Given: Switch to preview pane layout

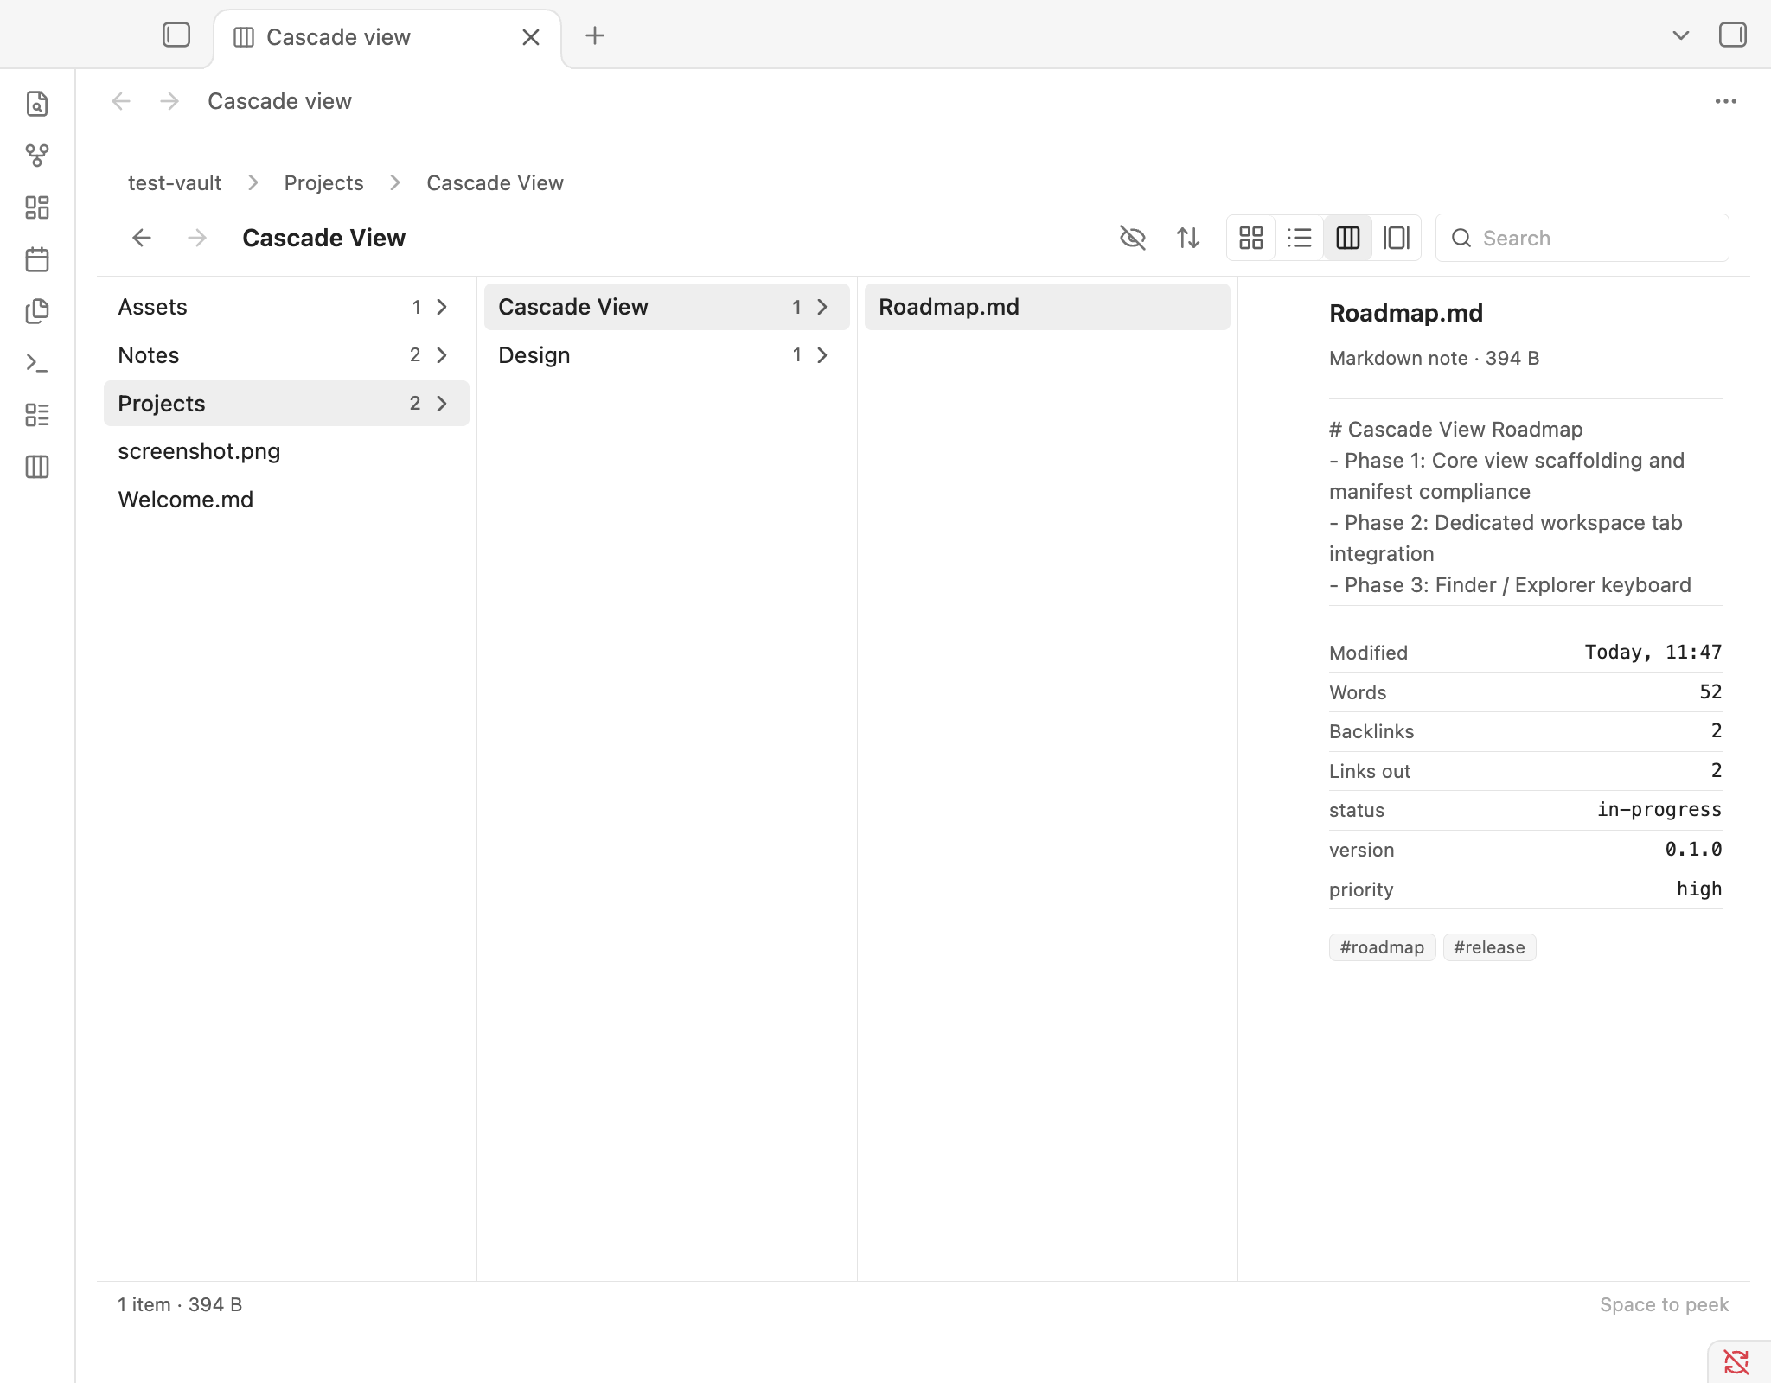Looking at the screenshot, I should pos(1397,238).
